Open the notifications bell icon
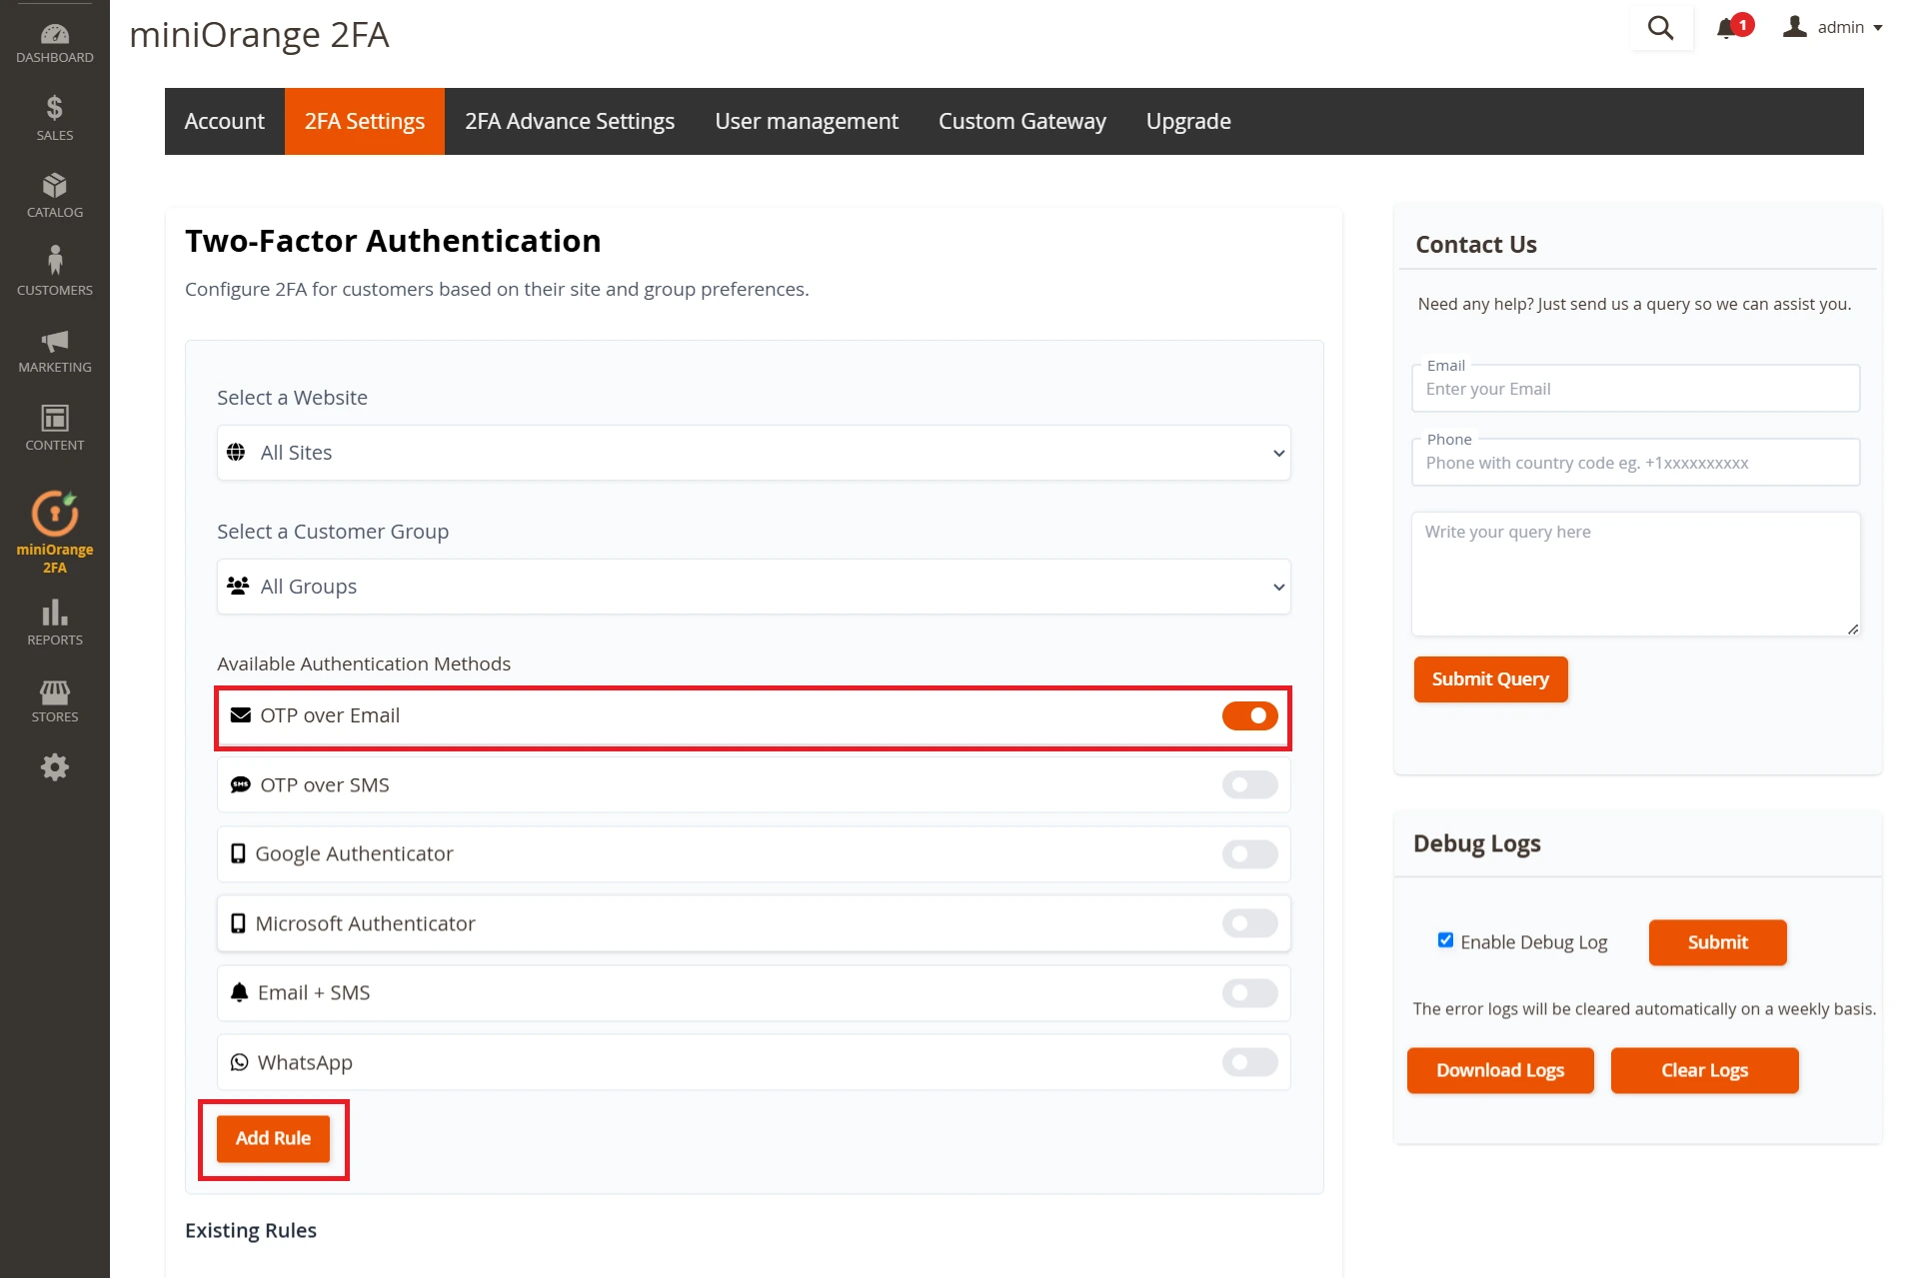This screenshot has height=1278, width=1919. (1726, 28)
